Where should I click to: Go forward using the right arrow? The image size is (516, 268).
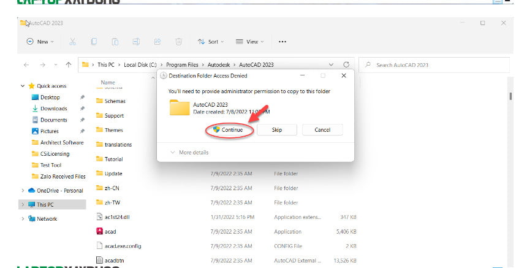(x=42, y=65)
